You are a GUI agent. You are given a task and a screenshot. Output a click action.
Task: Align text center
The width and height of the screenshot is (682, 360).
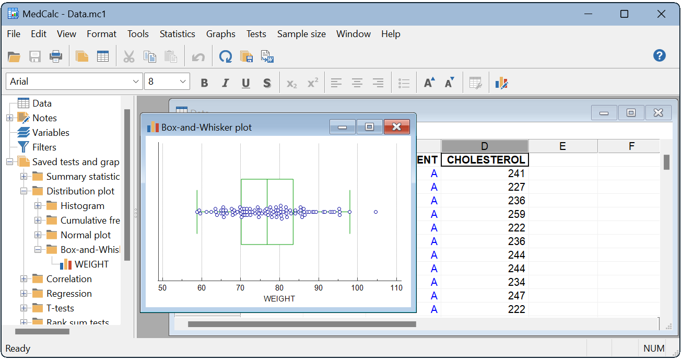(x=357, y=83)
